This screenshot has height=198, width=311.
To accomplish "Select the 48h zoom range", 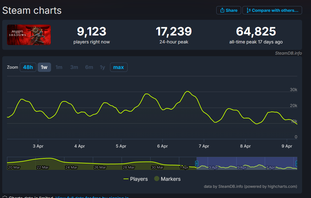I will pos(28,67).
